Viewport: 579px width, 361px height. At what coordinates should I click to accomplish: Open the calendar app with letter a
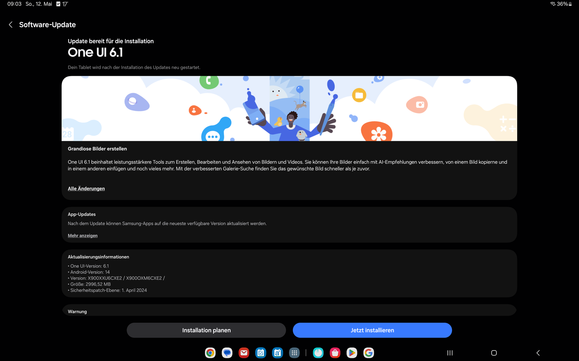[x=277, y=353]
